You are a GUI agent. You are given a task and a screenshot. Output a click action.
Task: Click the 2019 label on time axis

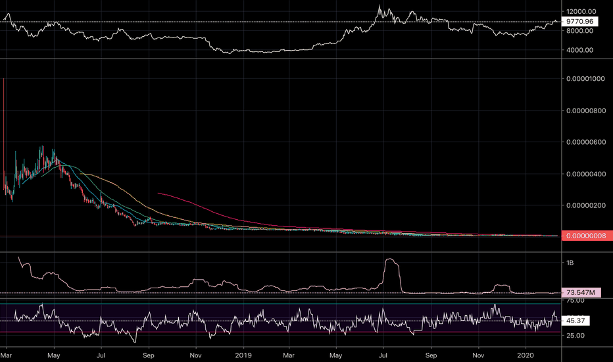pos(243,355)
